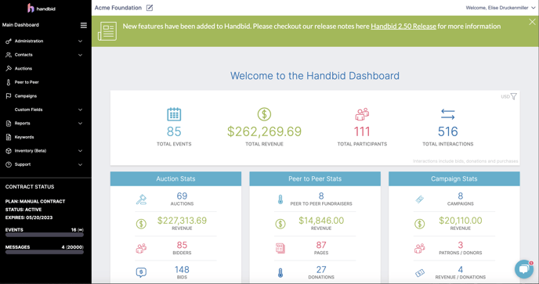Expand the Administration sidebar menu
The image size is (539, 284).
44,41
